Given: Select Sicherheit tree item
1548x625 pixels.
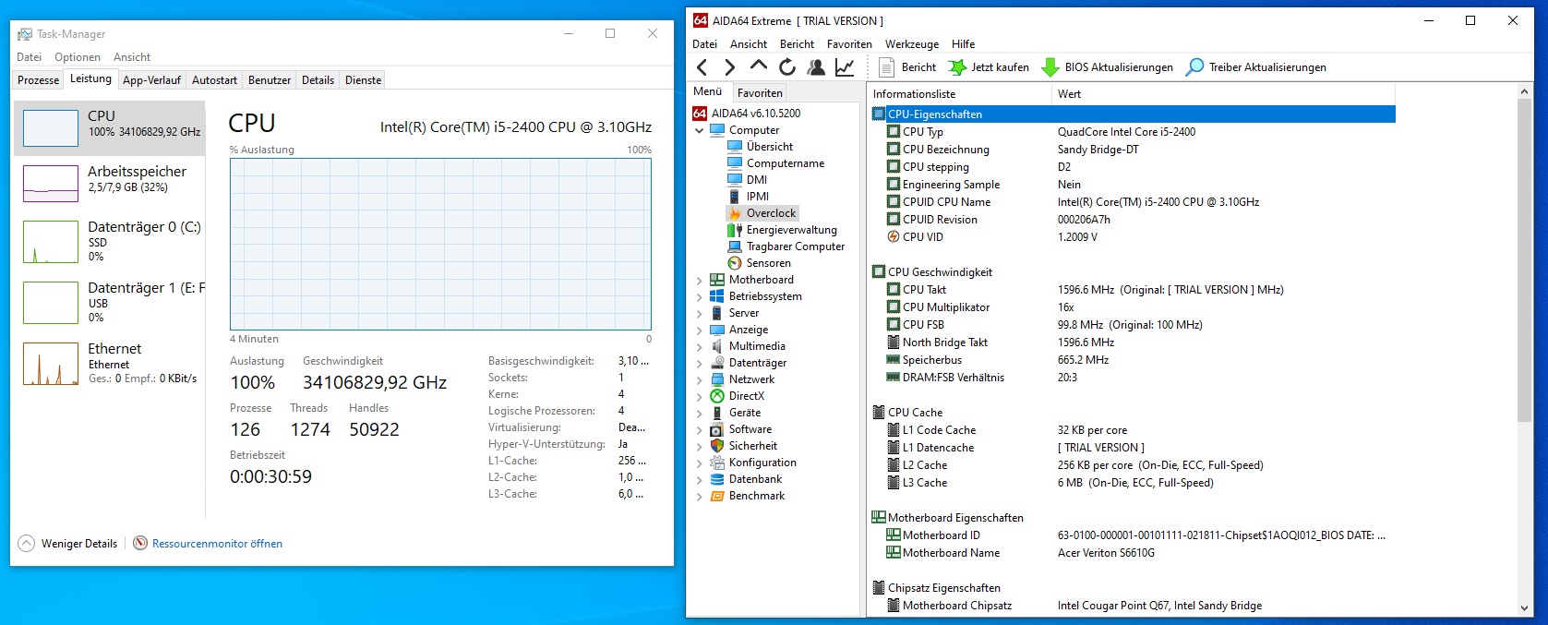Looking at the screenshot, I should [744, 446].
